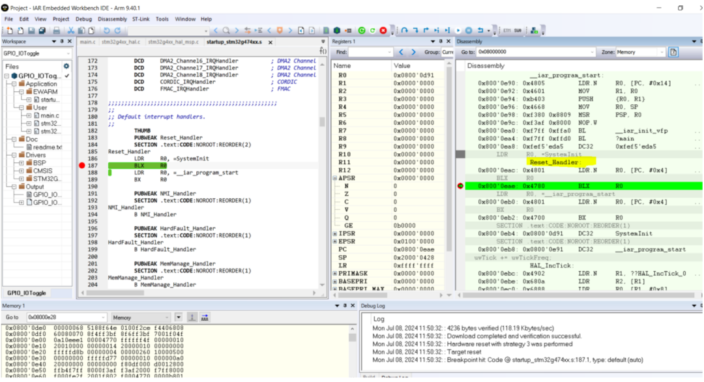This screenshot has height=382, width=704.
Task: Click the Redo arrow icon
Action: [117, 31]
